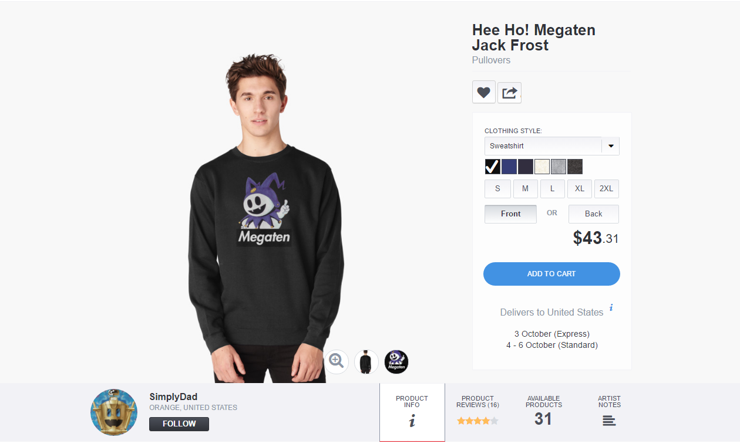Click the product review star rating

tap(477, 421)
